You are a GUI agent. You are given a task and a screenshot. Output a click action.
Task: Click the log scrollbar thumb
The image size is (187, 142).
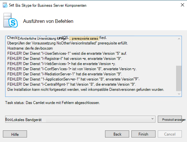[179, 78]
